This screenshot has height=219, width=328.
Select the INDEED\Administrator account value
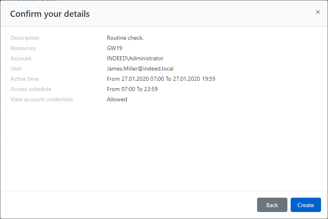point(135,58)
